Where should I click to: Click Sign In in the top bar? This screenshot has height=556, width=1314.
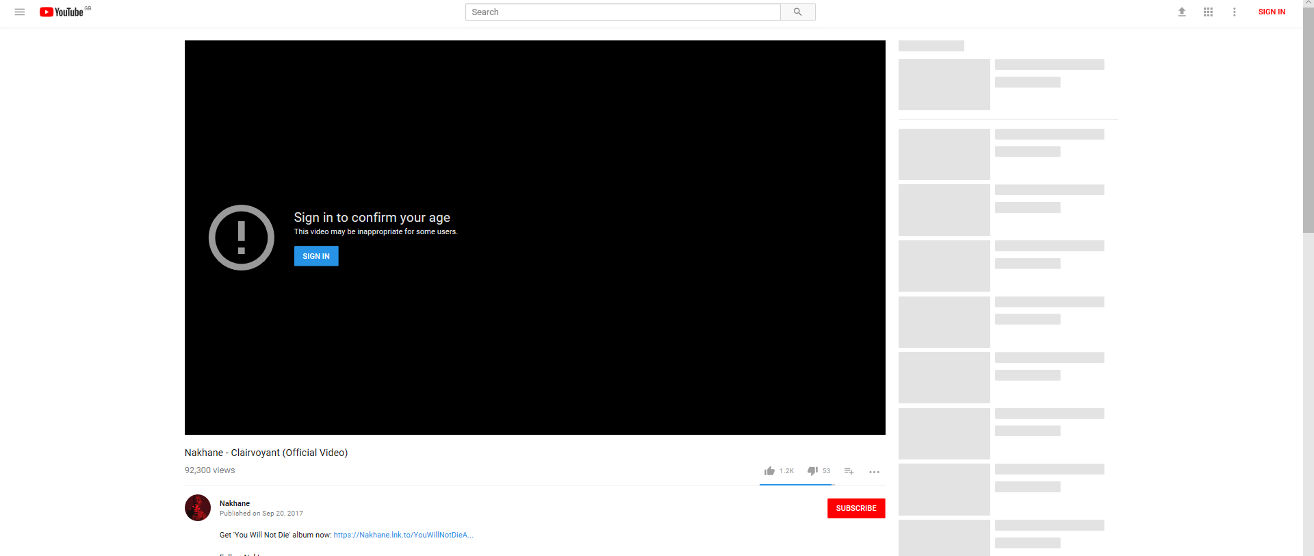click(1271, 12)
